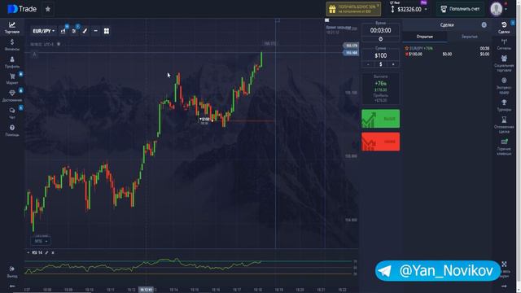Toggle amount currency dollar button

coord(380,64)
